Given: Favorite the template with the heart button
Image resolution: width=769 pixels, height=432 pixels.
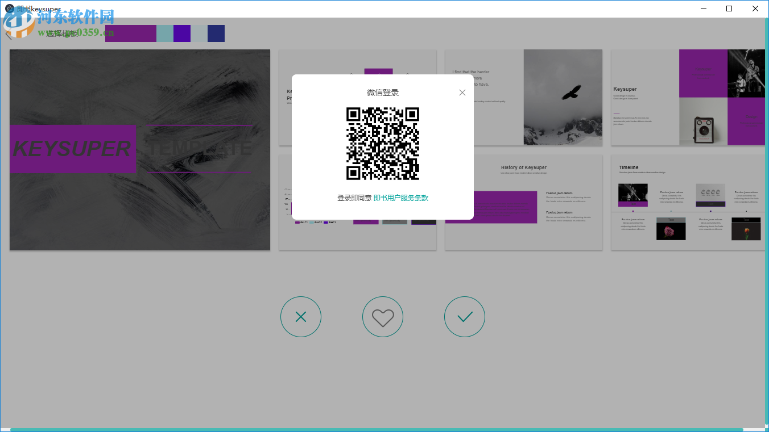Looking at the screenshot, I should tap(383, 317).
